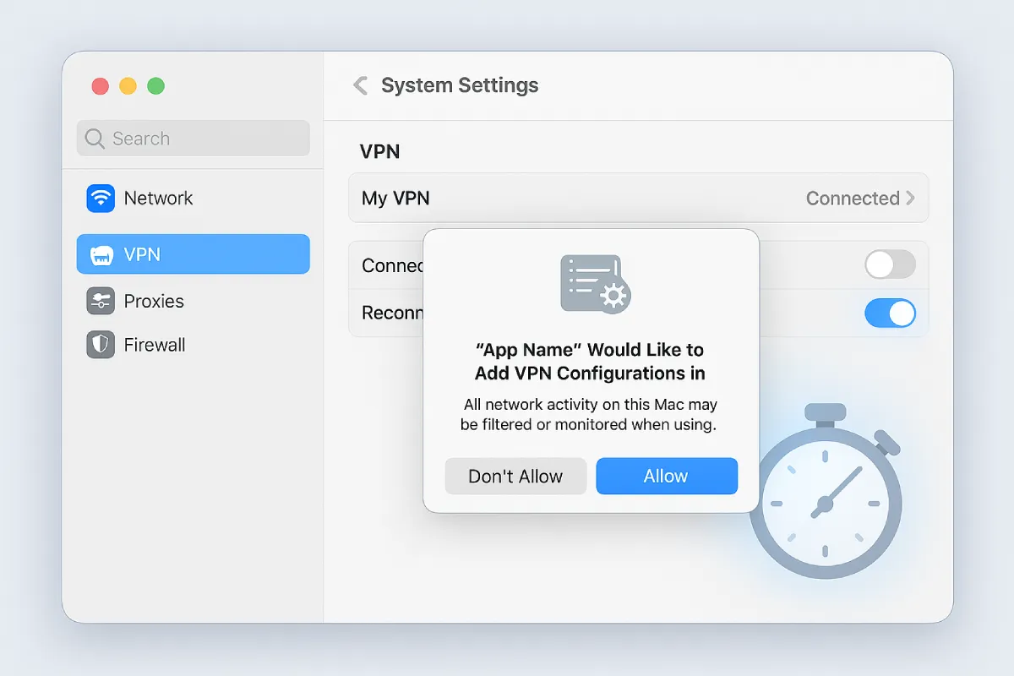Click the blue VPN icon in sidebar

click(101, 254)
